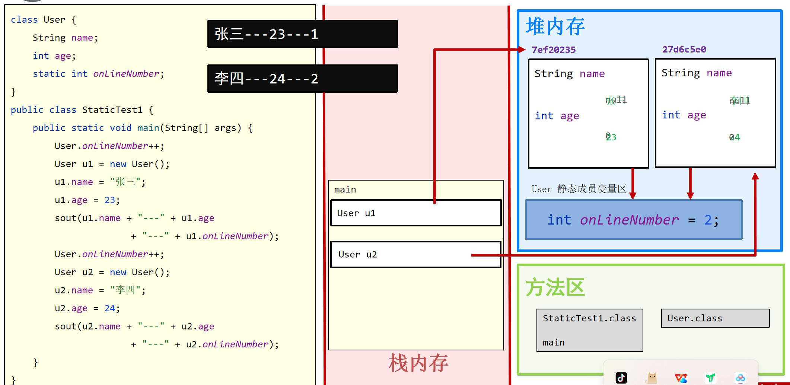
Task: Click the first 'User.onLineNumber++;' statement
Action: 109,146
